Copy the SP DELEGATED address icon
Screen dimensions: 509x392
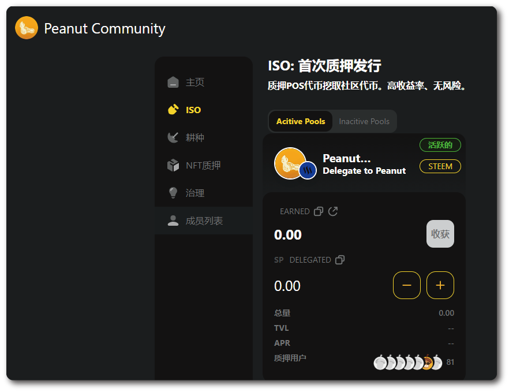340,260
